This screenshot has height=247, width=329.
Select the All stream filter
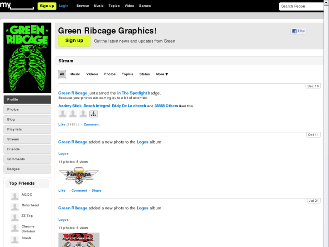point(62,74)
